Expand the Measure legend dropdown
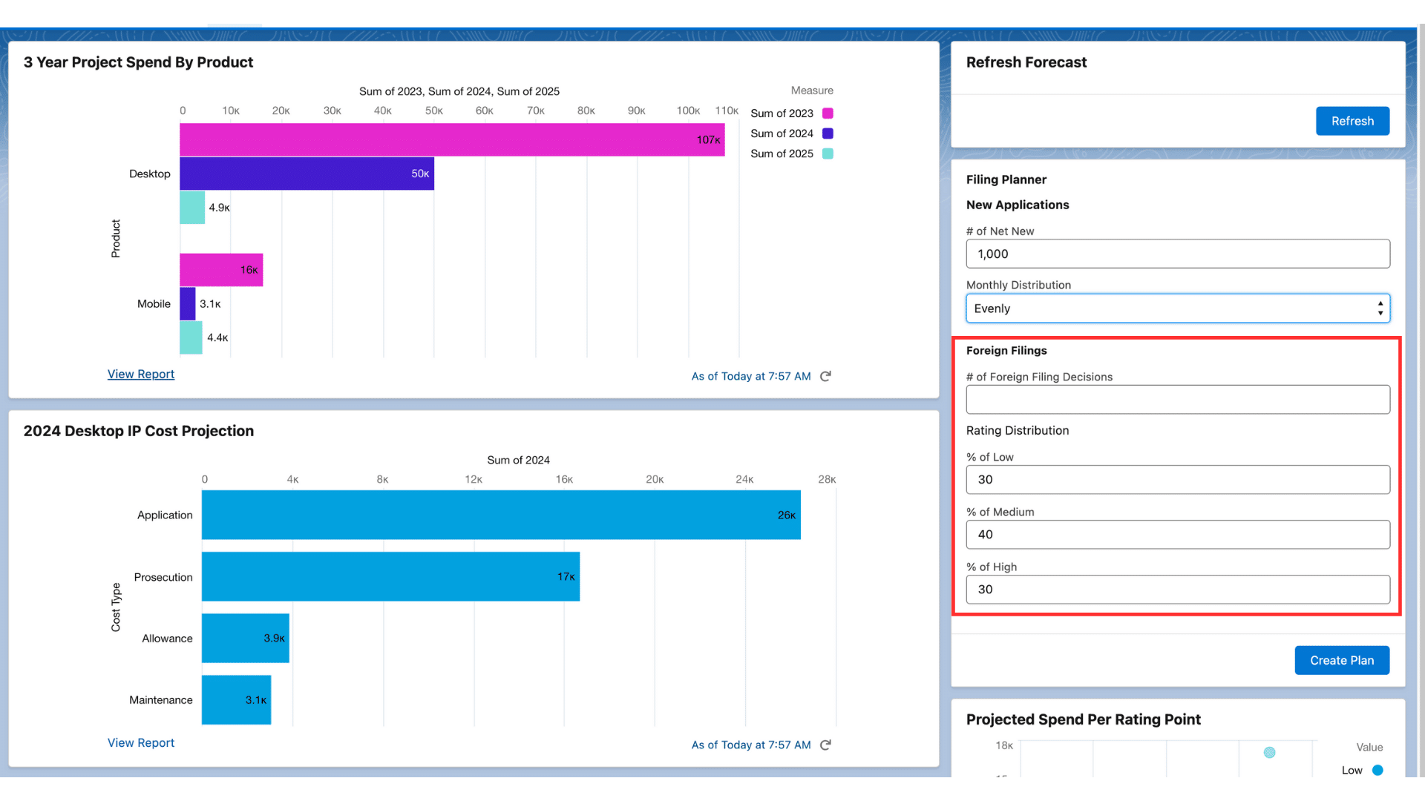 pos(813,90)
